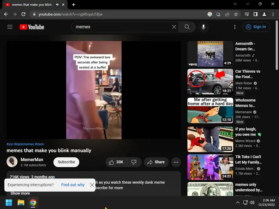Open the Mark Rober channel name
Viewport: 279px width, 209px height.
[244, 83]
